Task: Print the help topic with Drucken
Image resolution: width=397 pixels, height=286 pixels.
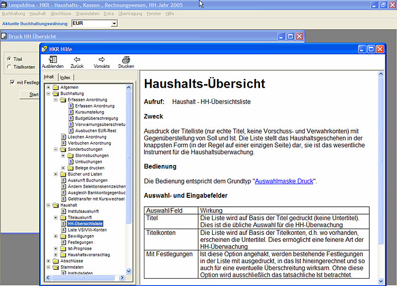Action: (126, 61)
